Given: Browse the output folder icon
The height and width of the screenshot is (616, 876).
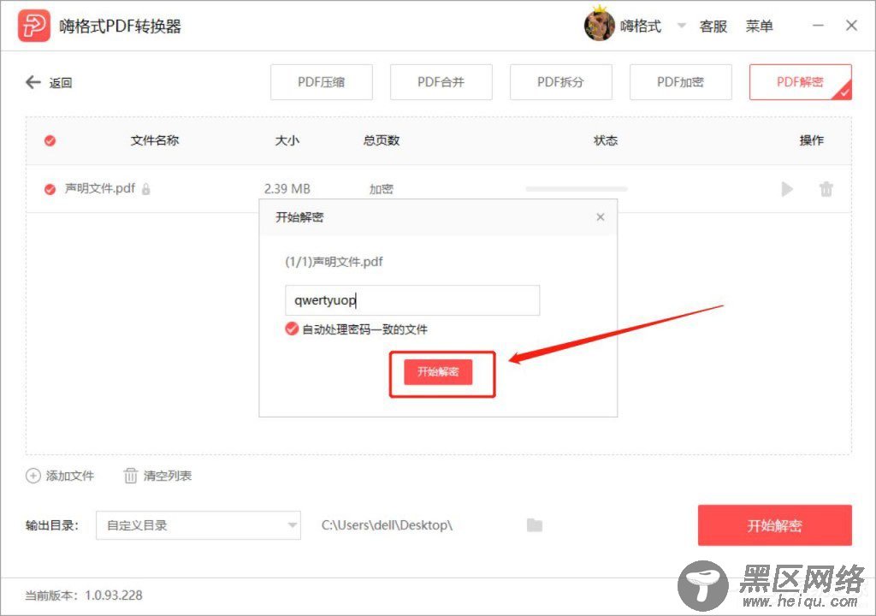Looking at the screenshot, I should tap(535, 525).
